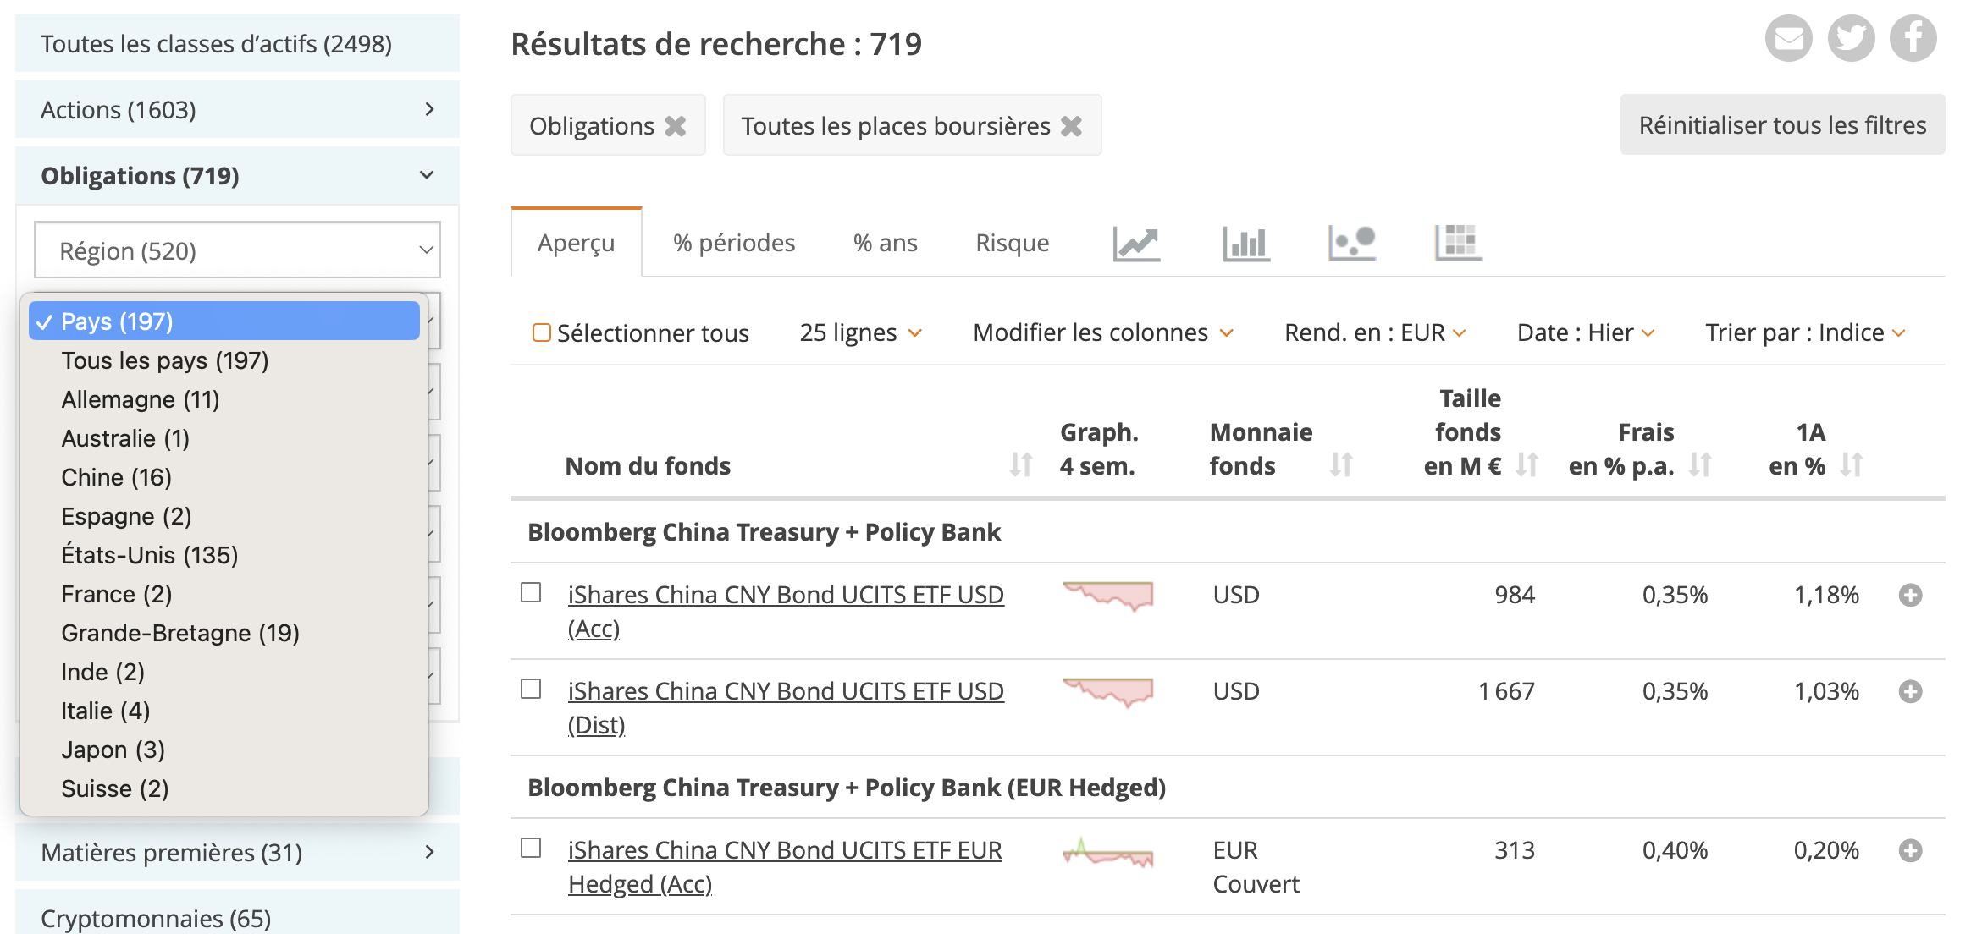Share results on Facebook
1971x934 pixels.
1913,39
